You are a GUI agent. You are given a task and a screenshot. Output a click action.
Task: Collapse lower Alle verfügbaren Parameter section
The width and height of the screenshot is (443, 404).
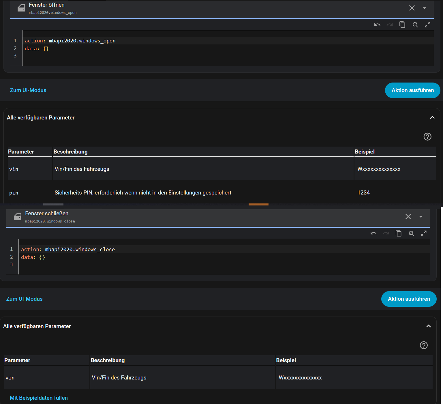[x=428, y=326]
